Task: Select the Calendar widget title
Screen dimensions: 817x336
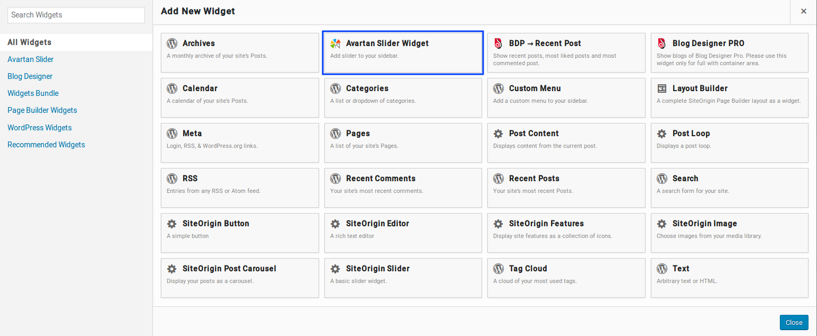Action: [200, 89]
